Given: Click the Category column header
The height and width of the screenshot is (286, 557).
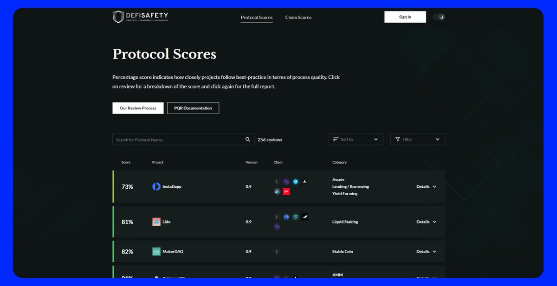Looking at the screenshot, I should (339, 163).
